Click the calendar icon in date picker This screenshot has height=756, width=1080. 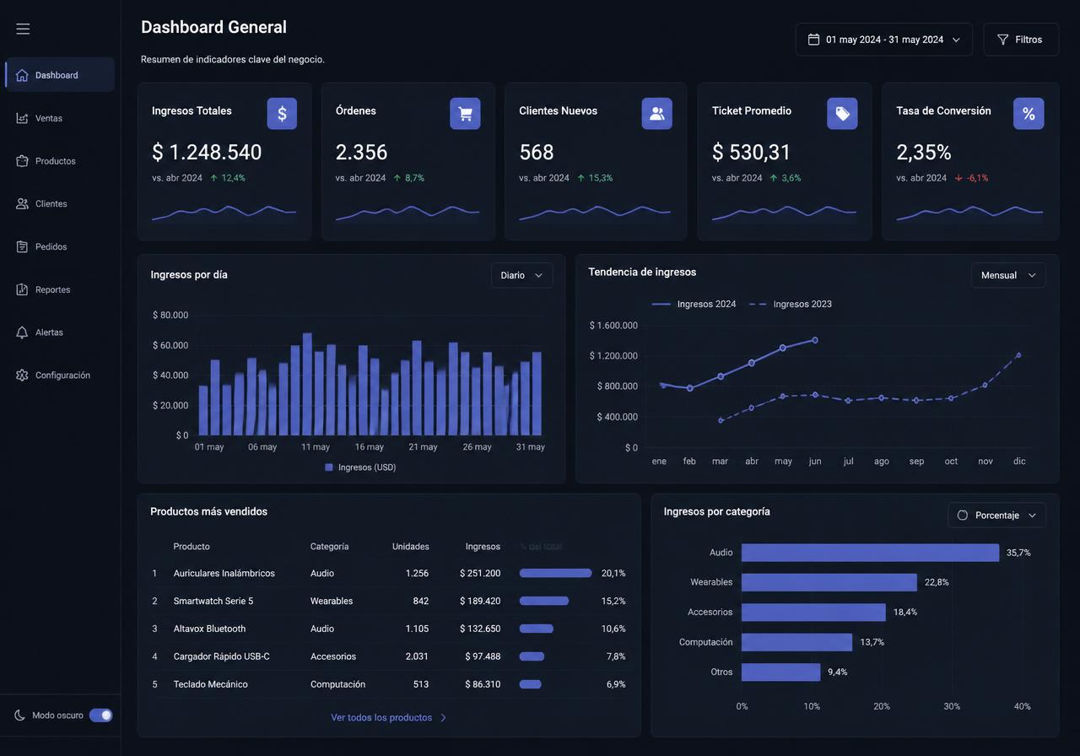[x=813, y=40]
